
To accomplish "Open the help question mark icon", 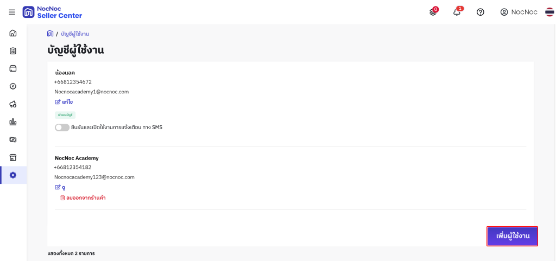I will (481, 12).
